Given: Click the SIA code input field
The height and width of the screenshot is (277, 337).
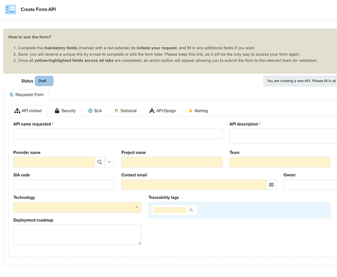Looking at the screenshot, I should [x=63, y=184].
